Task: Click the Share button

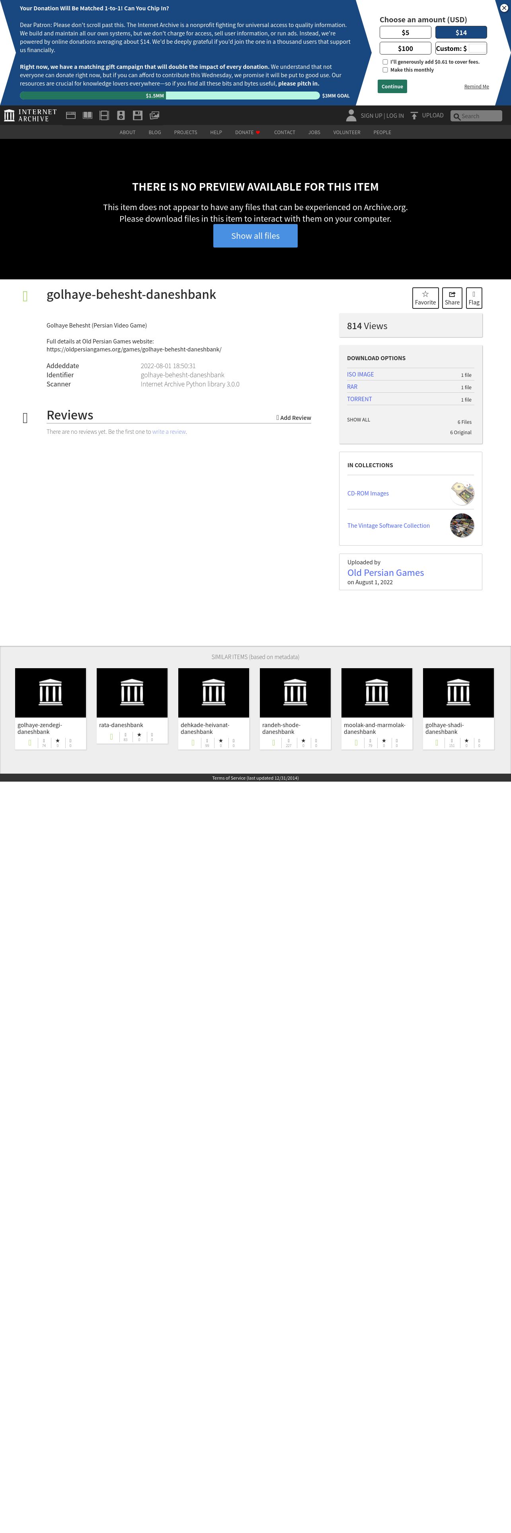Action: [452, 298]
